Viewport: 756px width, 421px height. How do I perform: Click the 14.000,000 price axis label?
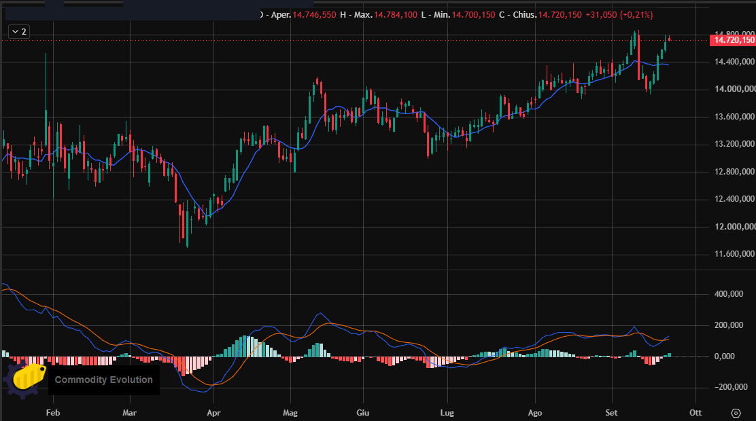pyautogui.click(x=735, y=89)
